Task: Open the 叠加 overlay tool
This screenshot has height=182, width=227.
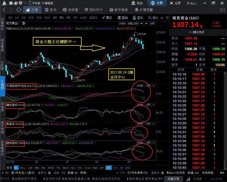Action: click(123, 18)
